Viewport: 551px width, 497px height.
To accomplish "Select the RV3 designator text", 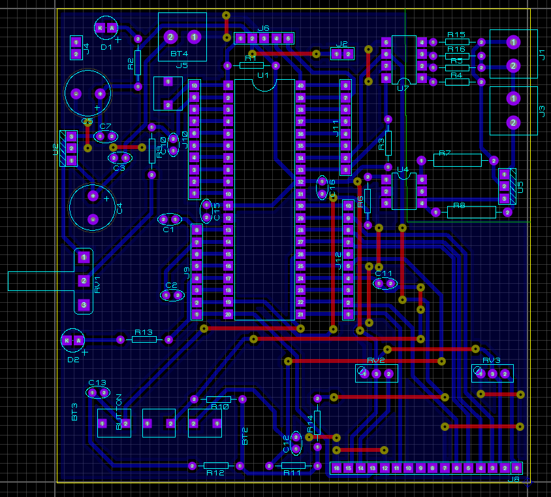I will tap(491, 360).
